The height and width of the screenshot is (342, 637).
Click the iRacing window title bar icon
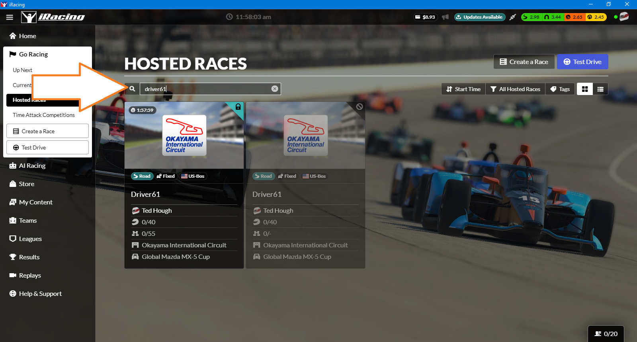[4, 4]
